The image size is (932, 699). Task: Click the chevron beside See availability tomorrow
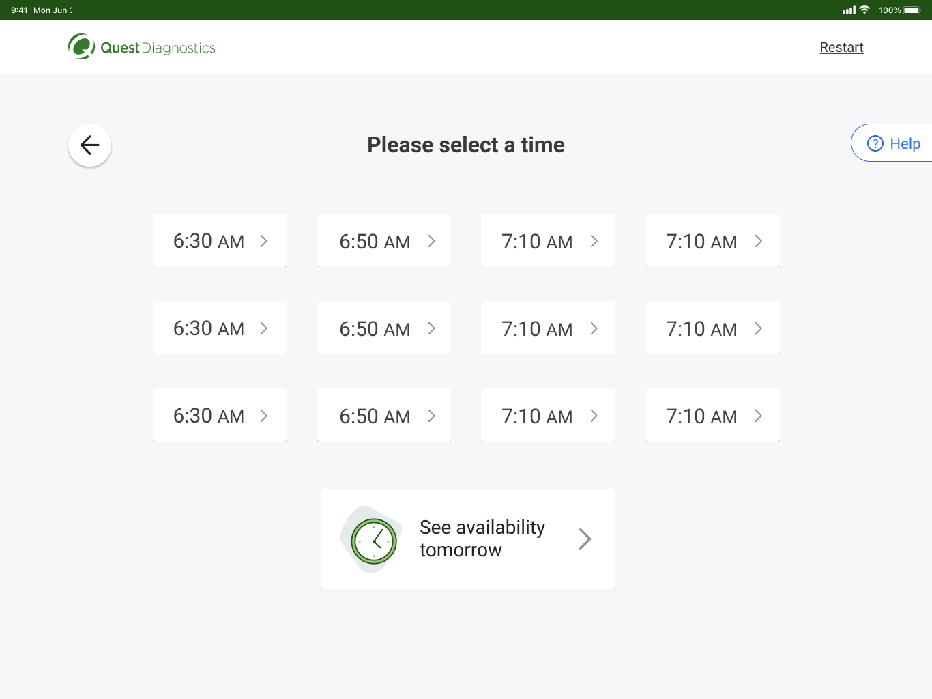click(585, 539)
